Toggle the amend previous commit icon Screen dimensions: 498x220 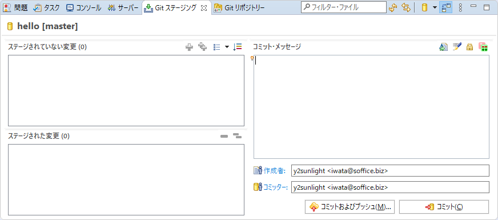tap(443, 47)
